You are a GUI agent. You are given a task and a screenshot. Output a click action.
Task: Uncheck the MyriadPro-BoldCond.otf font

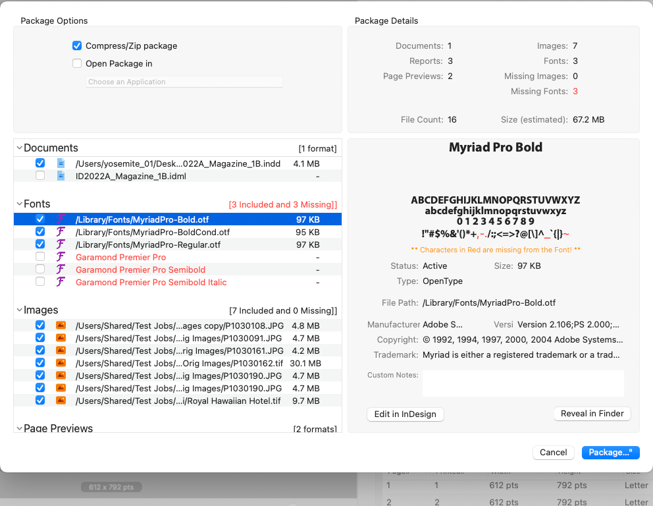point(40,231)
